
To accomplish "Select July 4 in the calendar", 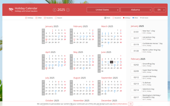I will tap(59, 82).
